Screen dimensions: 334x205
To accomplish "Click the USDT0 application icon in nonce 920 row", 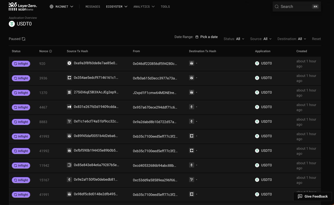I will pos(257,63).
